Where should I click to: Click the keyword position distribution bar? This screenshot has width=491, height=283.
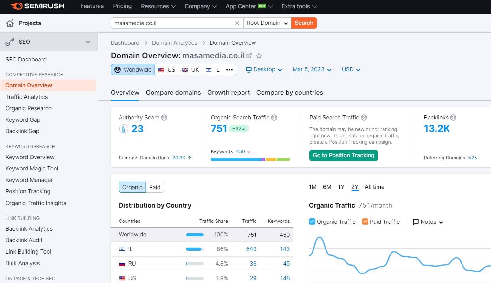pyautogui.click(x=250, y=159)
